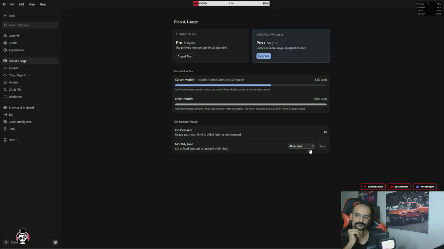
Task: Click the "UPGRADE AVAILABLE" card header
Action: click(x=270, y=35)
